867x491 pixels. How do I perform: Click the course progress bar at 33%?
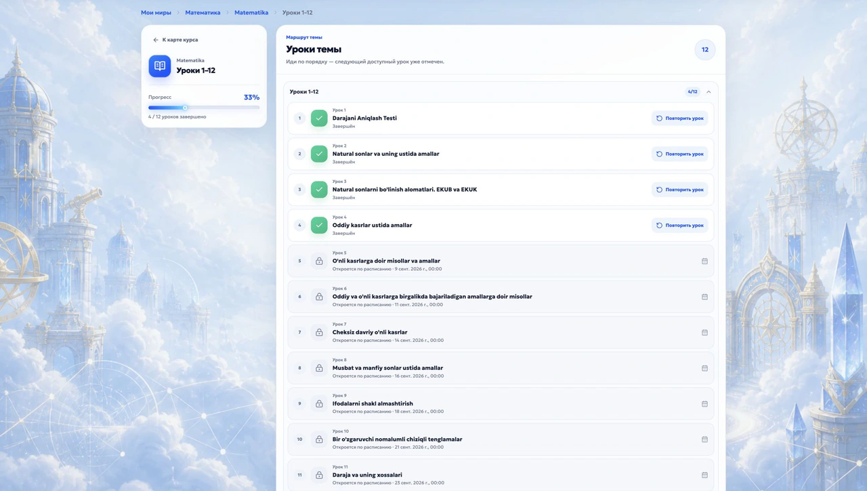[x=204, y=108]
